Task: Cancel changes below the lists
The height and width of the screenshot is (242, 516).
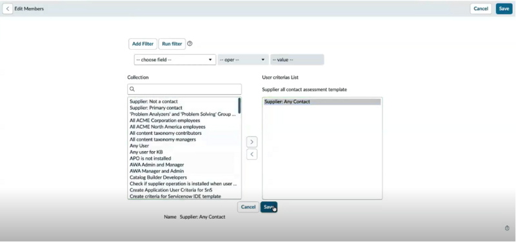Action: (x=248, y=207)
